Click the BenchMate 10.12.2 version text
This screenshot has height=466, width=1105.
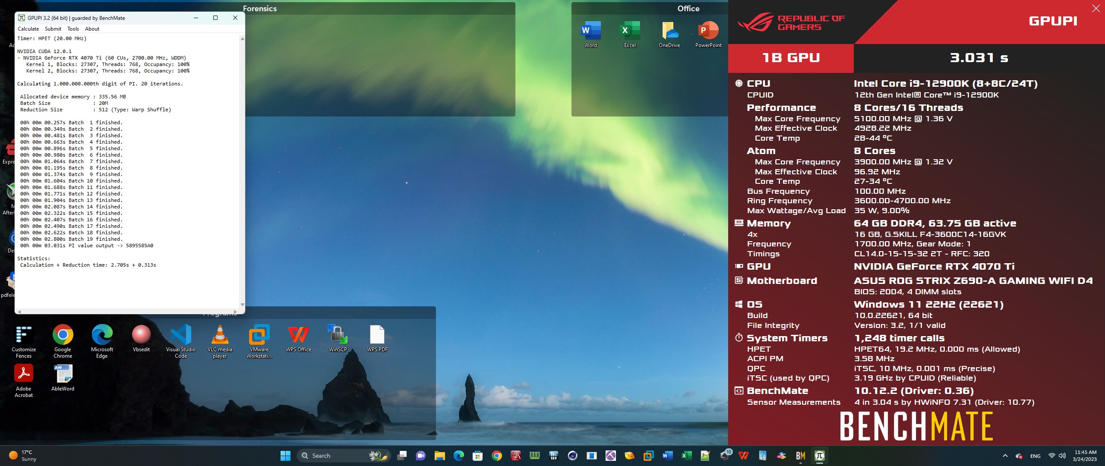[914, 391]
